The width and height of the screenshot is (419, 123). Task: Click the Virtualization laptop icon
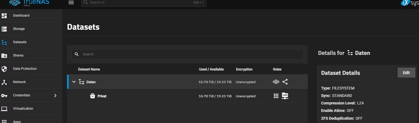click(4, 109)
